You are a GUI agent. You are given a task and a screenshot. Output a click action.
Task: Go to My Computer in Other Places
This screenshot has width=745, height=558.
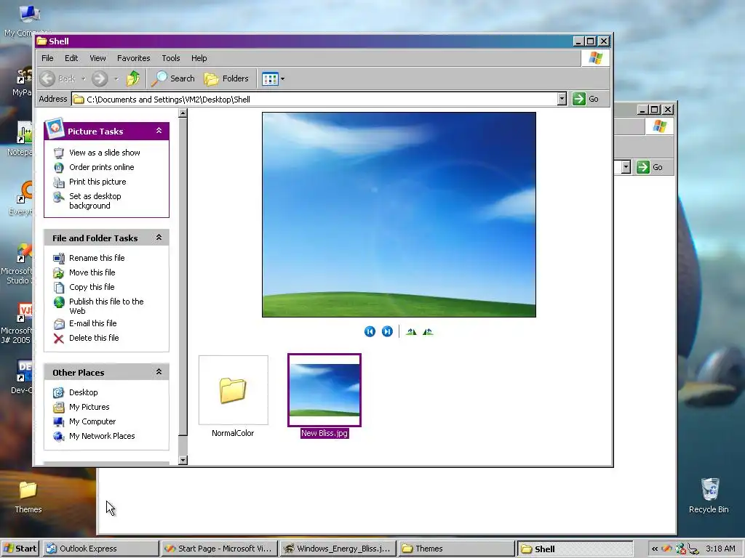(x=92, y=421)
